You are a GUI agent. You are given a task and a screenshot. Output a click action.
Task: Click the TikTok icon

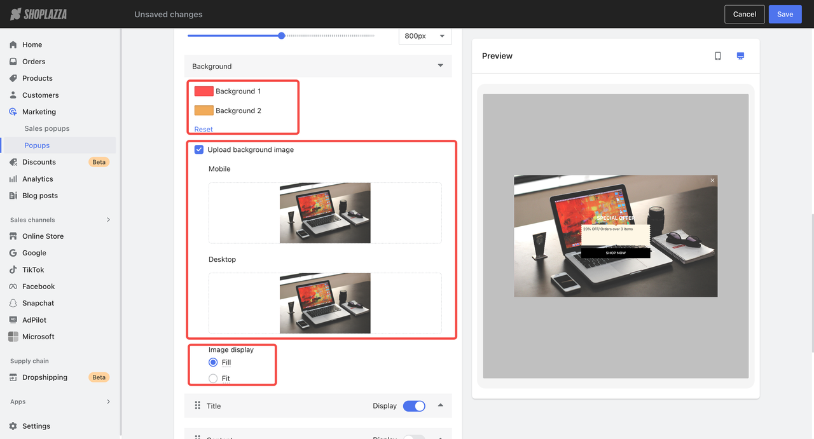[13, 270]
